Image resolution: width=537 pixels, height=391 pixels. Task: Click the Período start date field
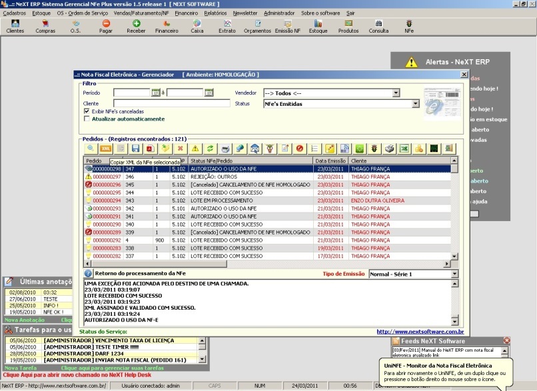[132, 93]
